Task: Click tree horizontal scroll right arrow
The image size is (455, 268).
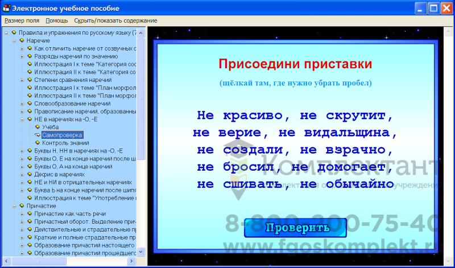Action: [131, 261]
